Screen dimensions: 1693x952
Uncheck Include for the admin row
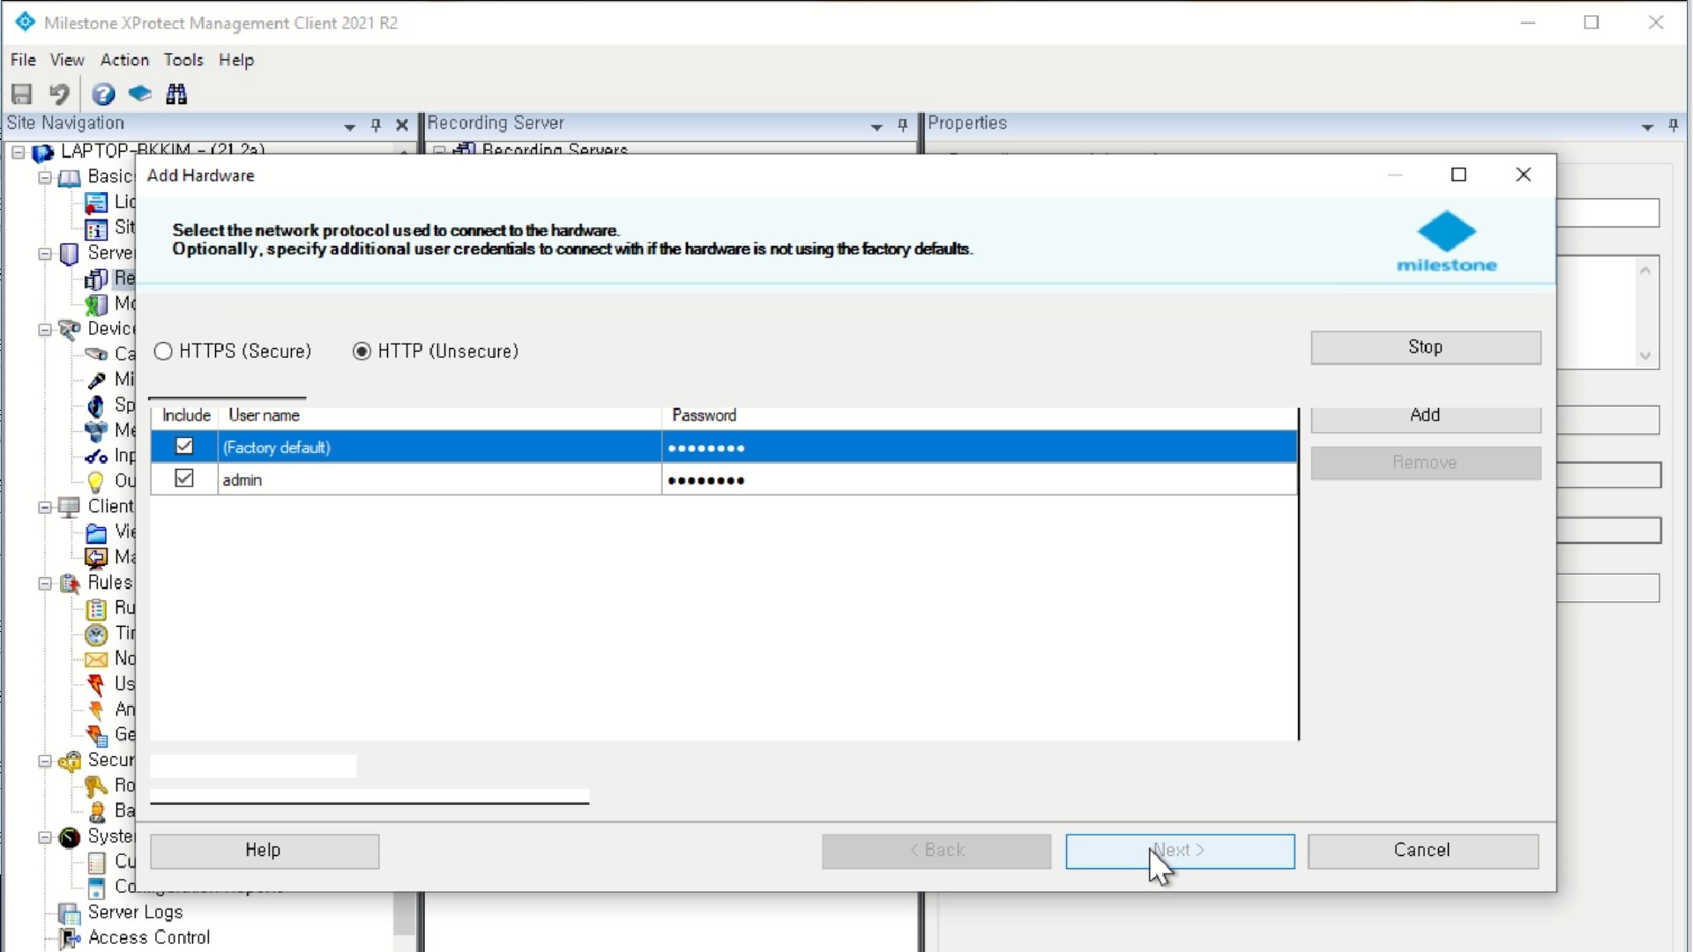(x=184, y=479)
